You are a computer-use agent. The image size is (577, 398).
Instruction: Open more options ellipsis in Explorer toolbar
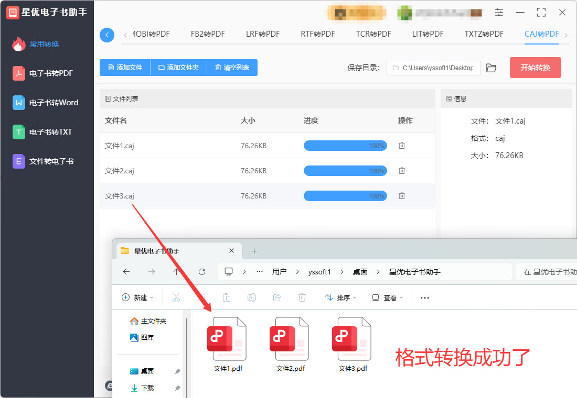(425, 297)
